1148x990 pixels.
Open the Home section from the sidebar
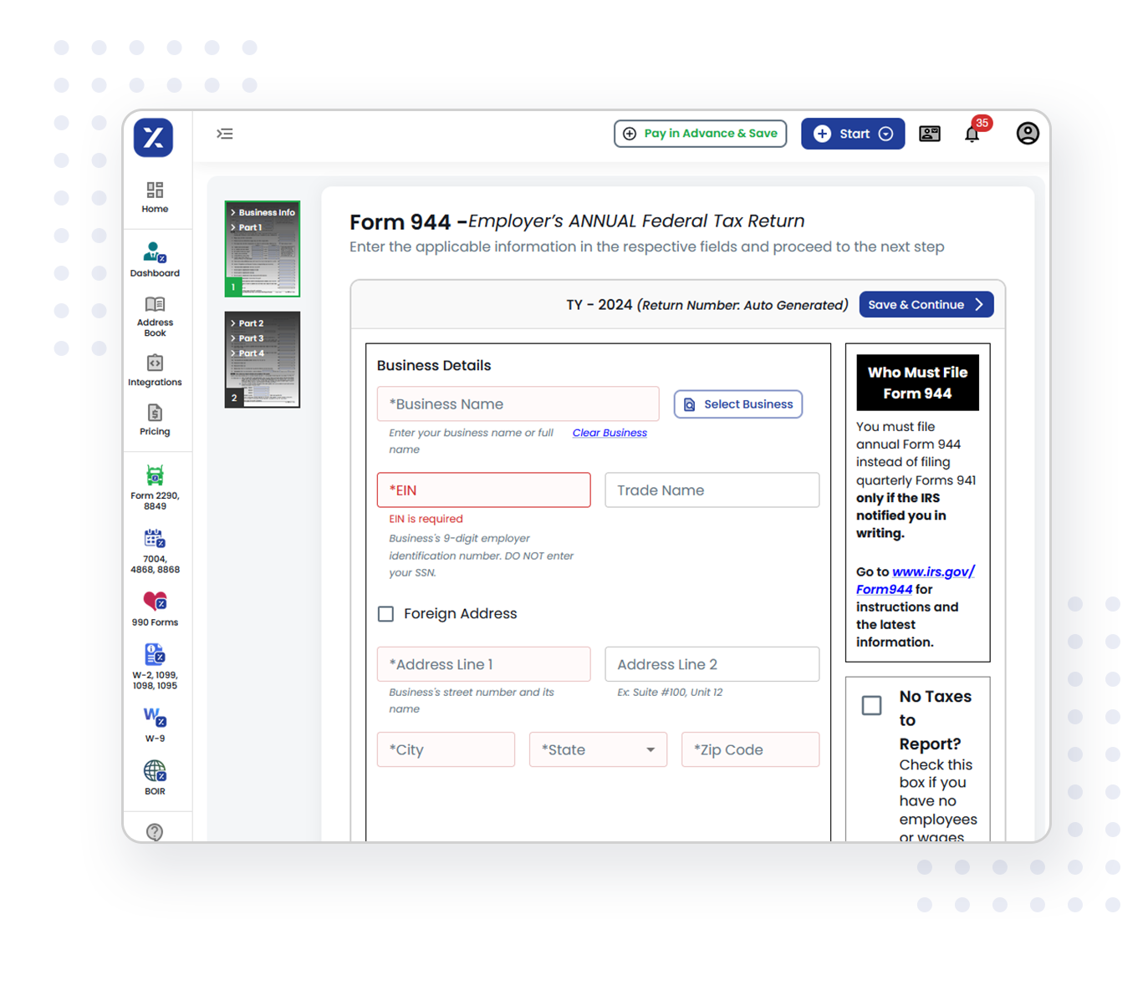[154, 195]
